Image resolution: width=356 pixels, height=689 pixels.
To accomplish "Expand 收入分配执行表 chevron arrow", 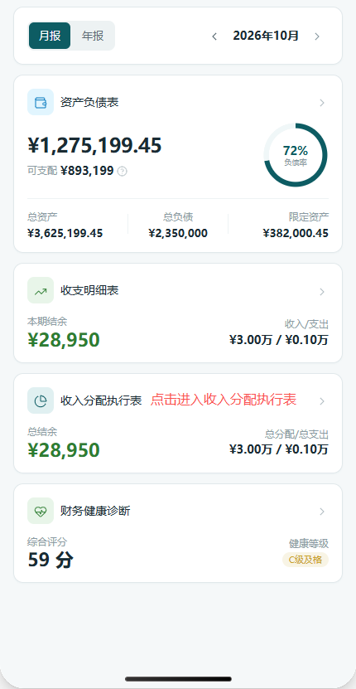I will pos(322,401).
